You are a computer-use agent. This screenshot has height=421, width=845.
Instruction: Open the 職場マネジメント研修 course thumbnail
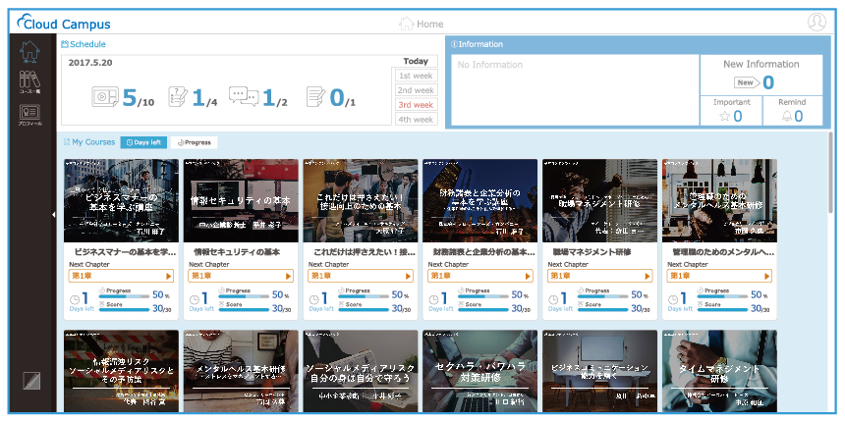tap(599, 201)
